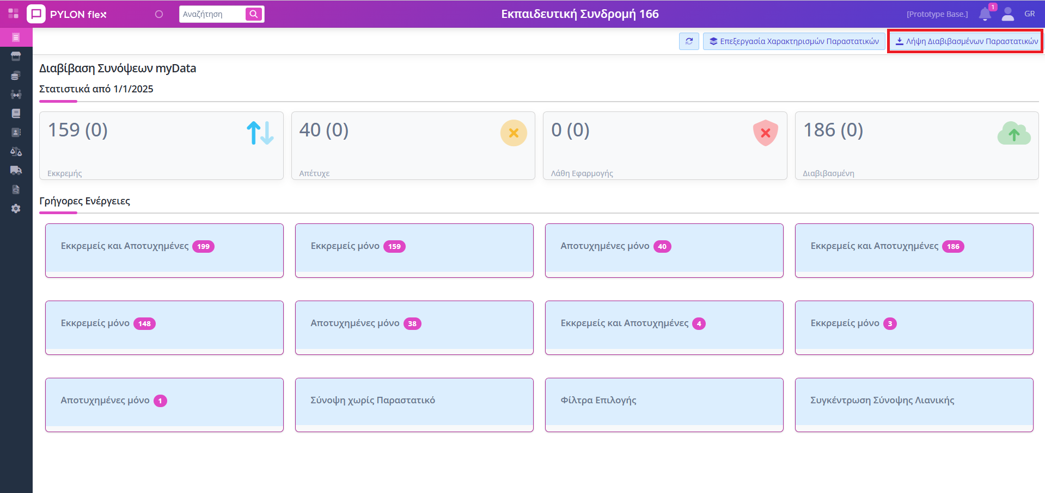Screen dimensions: 1045x493
Task: Click the receipt icon in the sidebar
Action: click(x=16, y=38)
